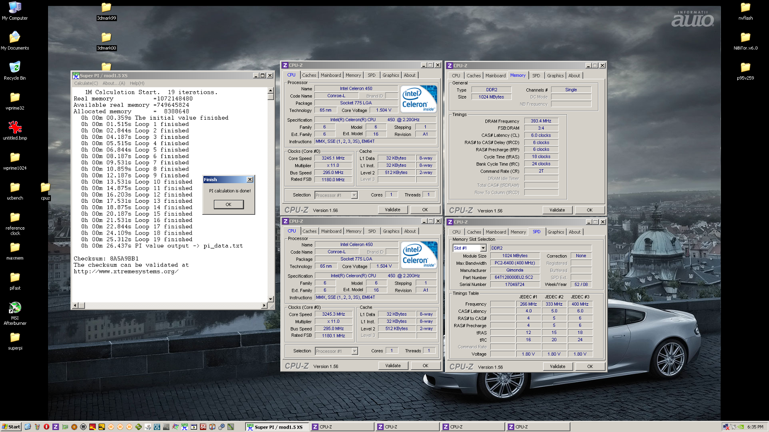769x432 pixels.
Task: Click the first CPU-Z taskbar button
Action: click(x=343, y=427)
